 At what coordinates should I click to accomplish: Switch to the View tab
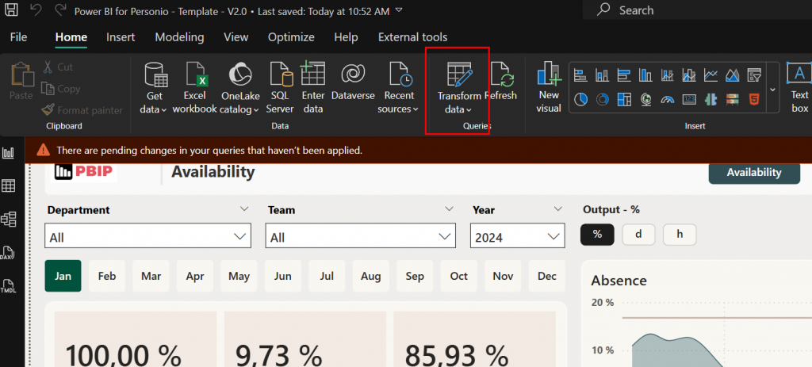pyautogui.click(x=236, y=37)
